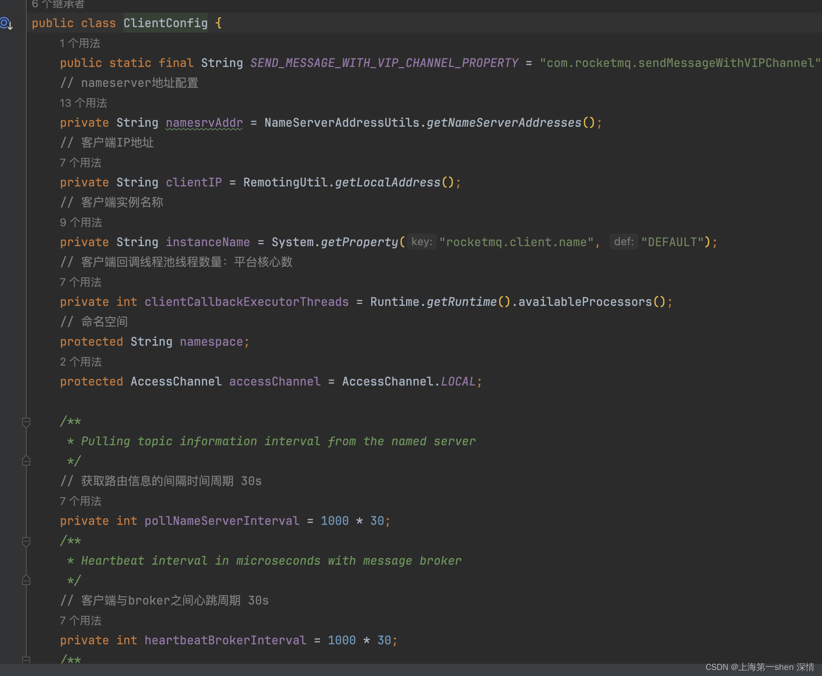Open the '13 个用法' usages hint
The width and height of the screenshot is (822, 676).
click(x=83, y=103)
